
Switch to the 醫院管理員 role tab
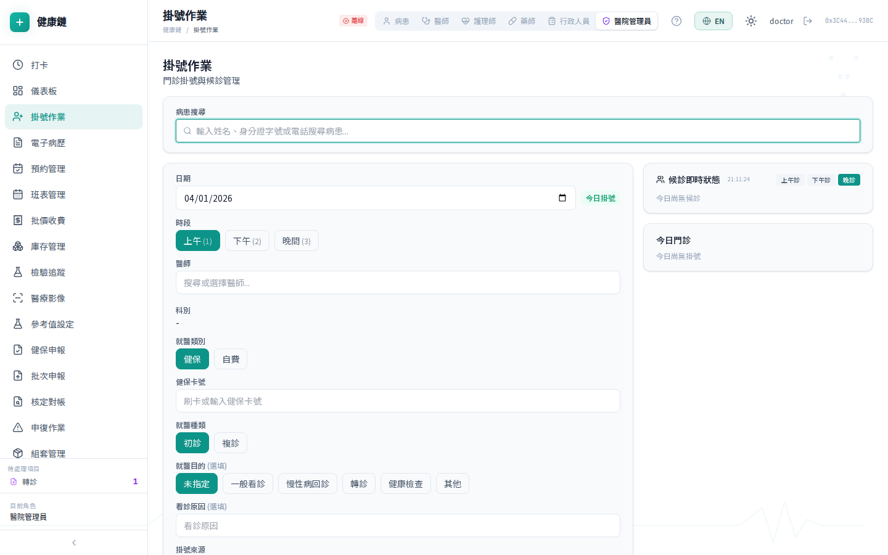[627, 20]
